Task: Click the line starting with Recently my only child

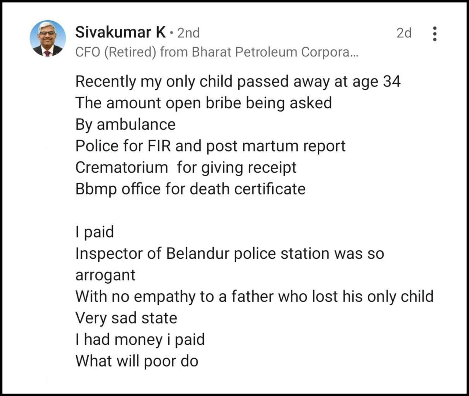Action: [238, 81]
